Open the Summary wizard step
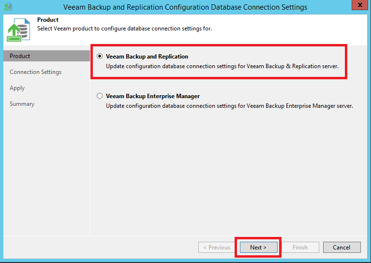371x263 pixels. [x=22, y=104]
